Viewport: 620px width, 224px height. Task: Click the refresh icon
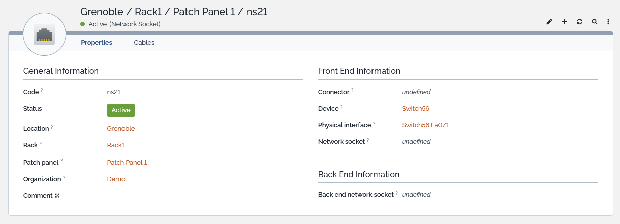click(x=580, y=22)
